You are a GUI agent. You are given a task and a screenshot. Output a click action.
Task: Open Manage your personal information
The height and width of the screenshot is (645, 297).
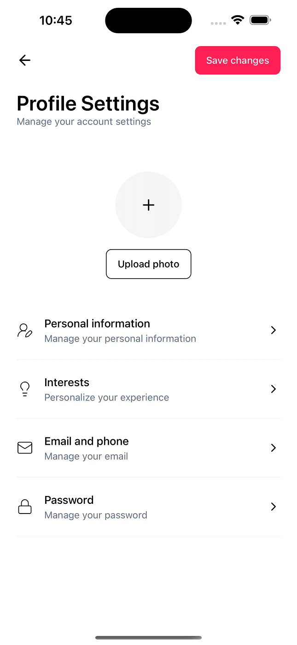click(120, 338)
